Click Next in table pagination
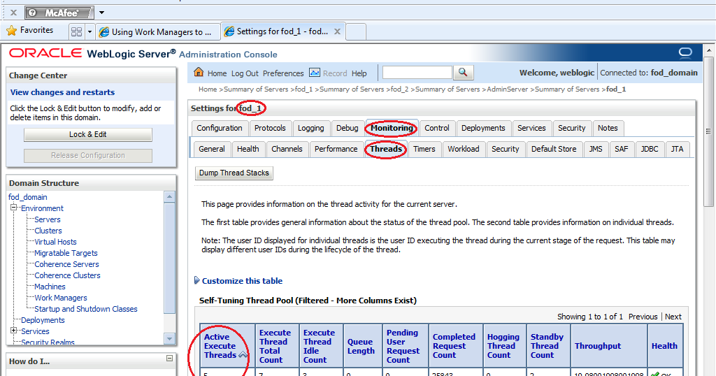This screenshot has height=376, width=716. coord(673,317)
